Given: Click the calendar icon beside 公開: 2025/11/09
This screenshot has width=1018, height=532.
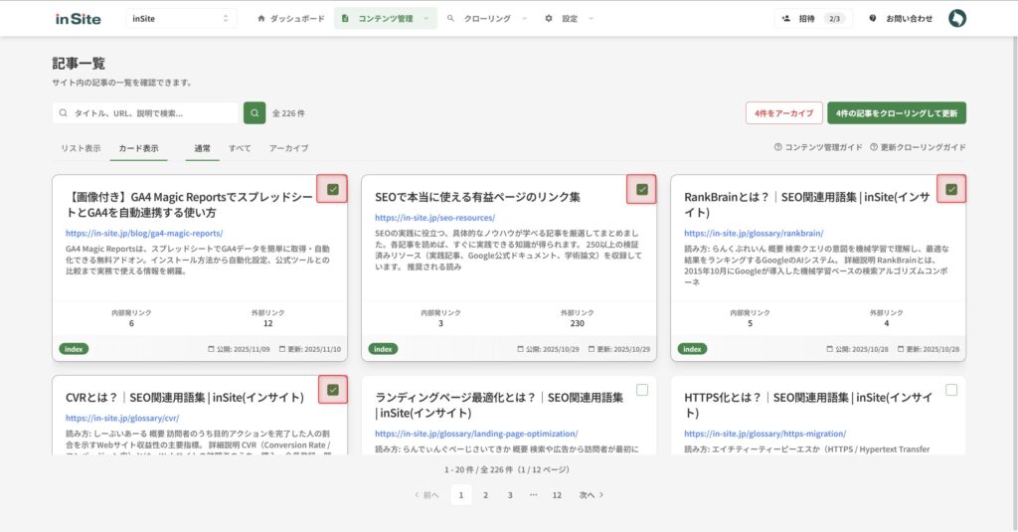Looking at the screenshot, I should [x=211, y=349].
